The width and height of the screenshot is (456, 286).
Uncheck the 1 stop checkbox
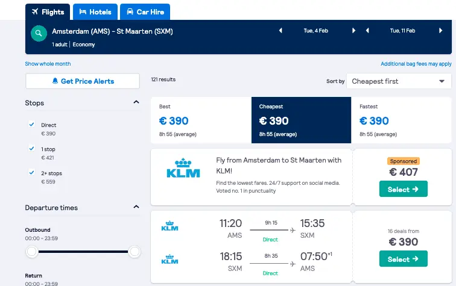(x=32, y=148)
